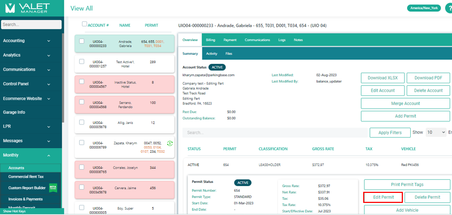
Task: Tick the checkbox for Allig, Janis
Action: tap(81, 121)
